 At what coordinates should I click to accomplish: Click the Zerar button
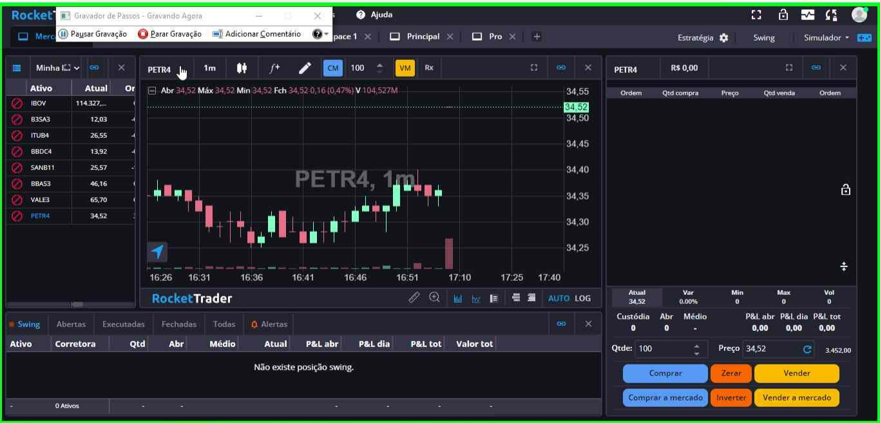coord(731,373)
